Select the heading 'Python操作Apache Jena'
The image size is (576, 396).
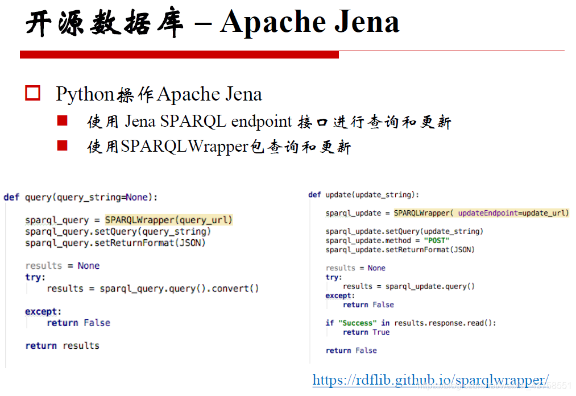159,94
